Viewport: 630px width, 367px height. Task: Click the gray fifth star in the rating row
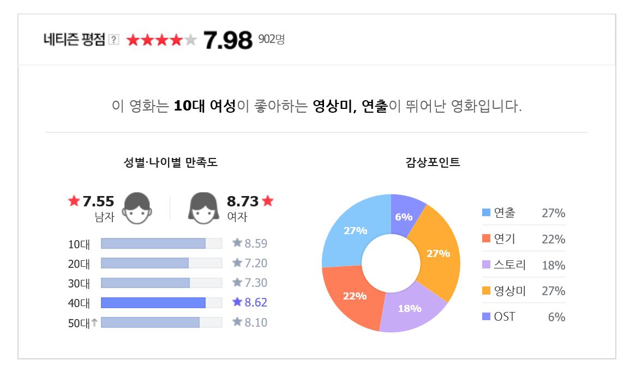pyautogui.click(x=190, y=40)
